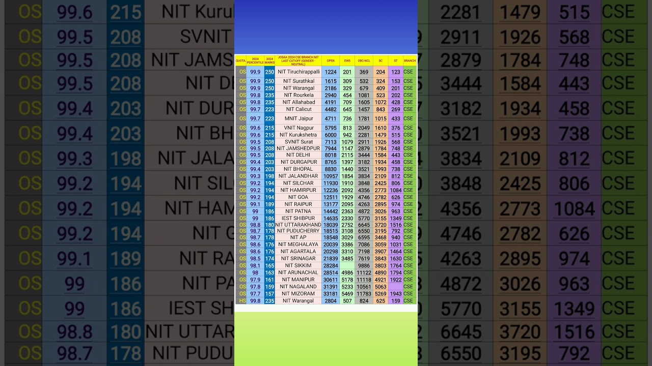Select the NIT Allahabad cell
Image resolution: width=652 pixels, height=366 pixels.
pos(298,102)
